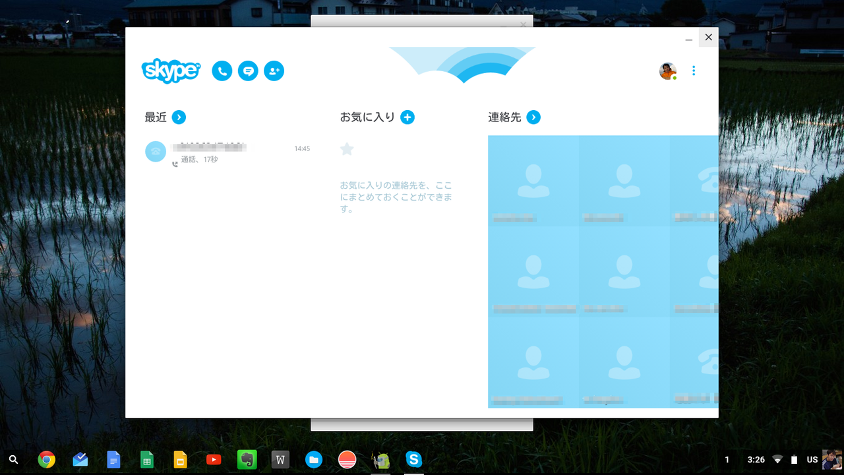844x475 pixels.
Task: Expand the 連絡先 section with its arrow
Action: coord(533,117)
